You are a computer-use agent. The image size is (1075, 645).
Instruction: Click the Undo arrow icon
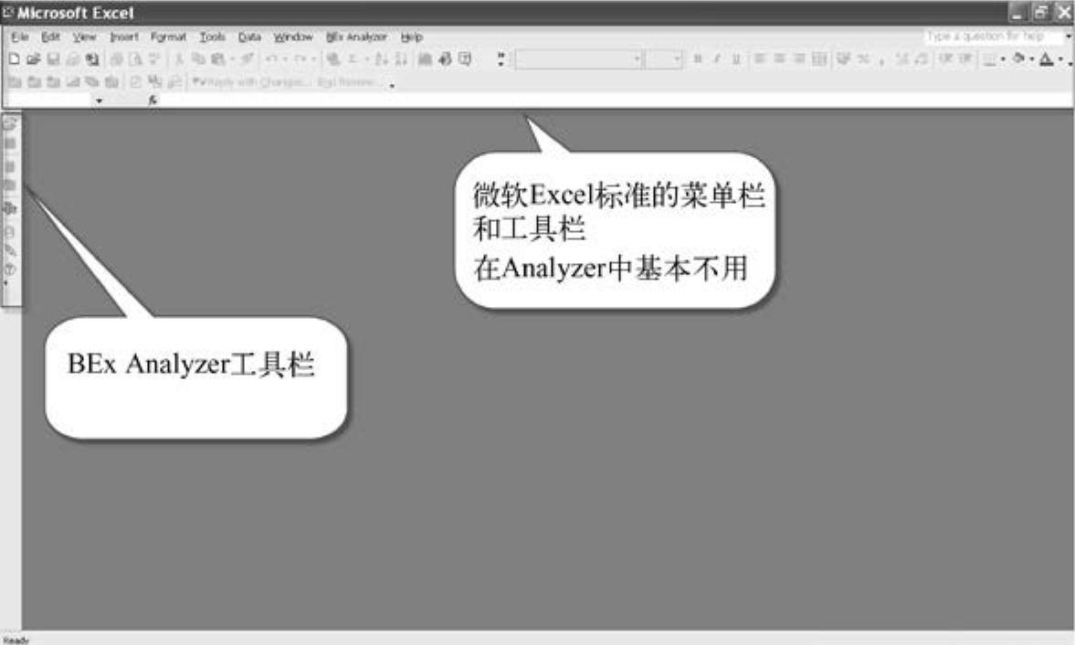(x=271, y=59)
